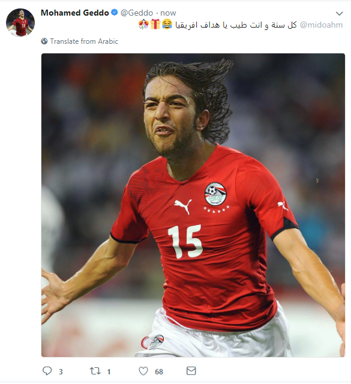
Task: Click the retweet count 1
Action: click(109, 372)
